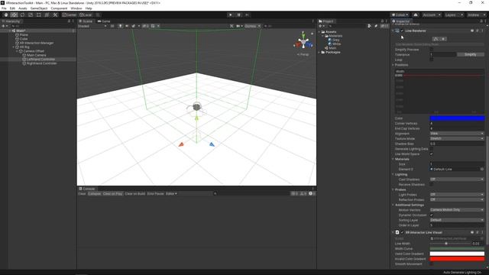Open the GameObject menu
The height and width of the screenshot is (275, 489).
[39, 8]
